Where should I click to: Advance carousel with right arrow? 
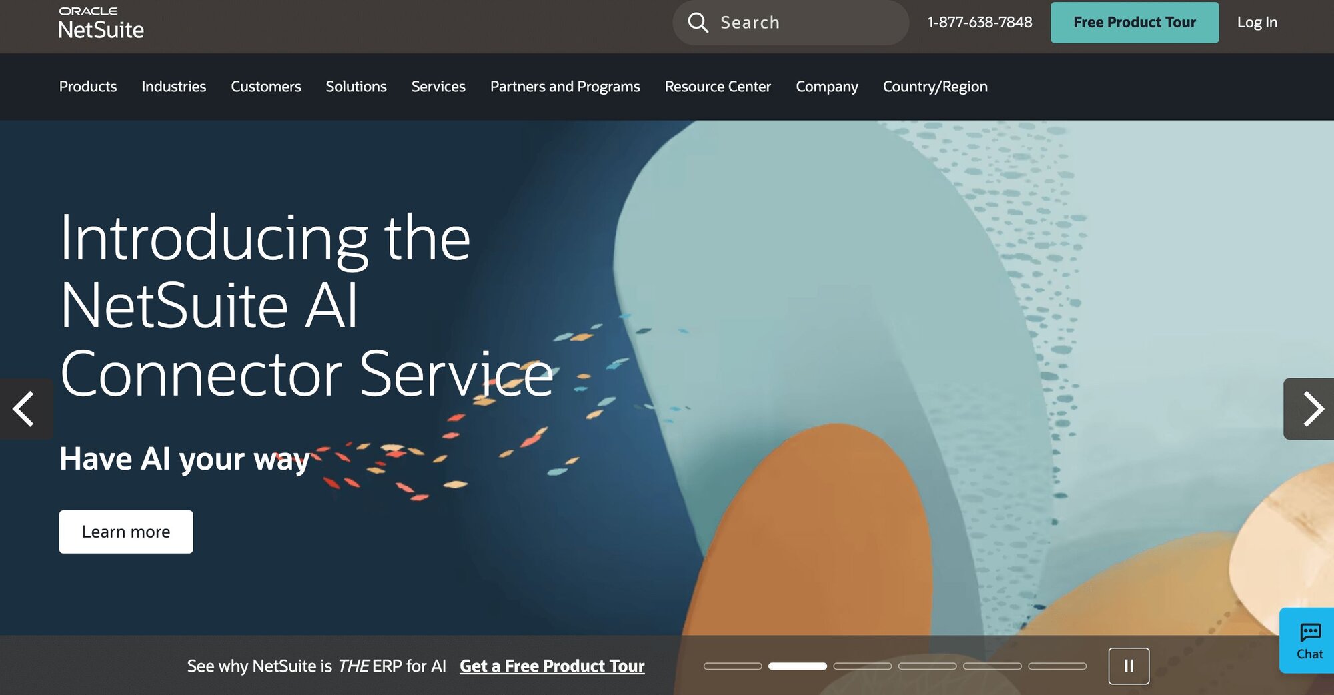click(1310, 409)
